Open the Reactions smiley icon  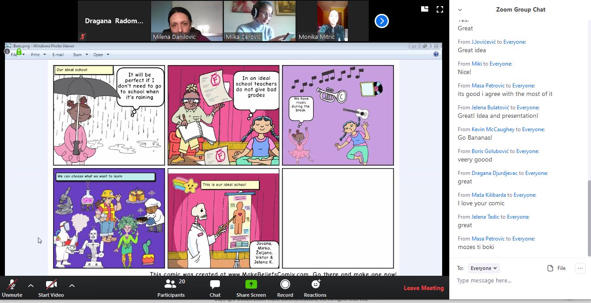click(315, 285)
